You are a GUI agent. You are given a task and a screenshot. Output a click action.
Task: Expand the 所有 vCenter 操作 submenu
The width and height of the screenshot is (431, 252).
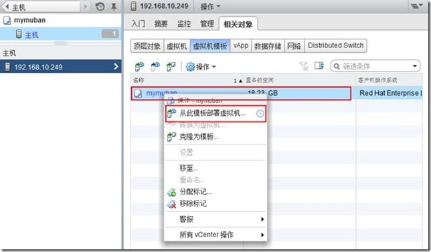tap(215, 235)
